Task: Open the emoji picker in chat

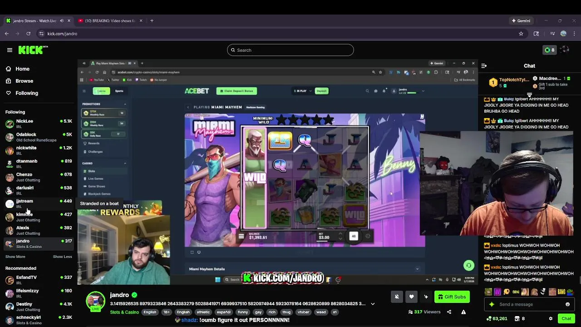Action: click(x=567, y=304)
